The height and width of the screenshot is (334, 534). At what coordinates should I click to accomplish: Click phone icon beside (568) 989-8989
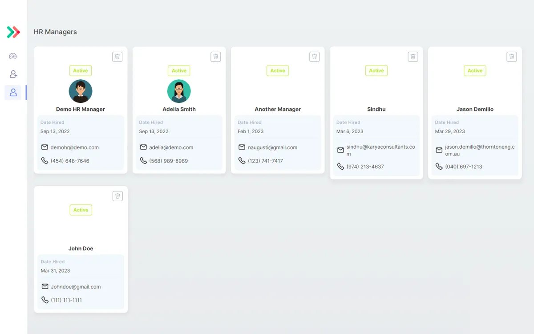coord(143,161)
